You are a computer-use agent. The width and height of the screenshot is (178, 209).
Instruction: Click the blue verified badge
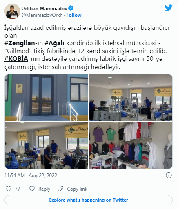coord(71,8)
